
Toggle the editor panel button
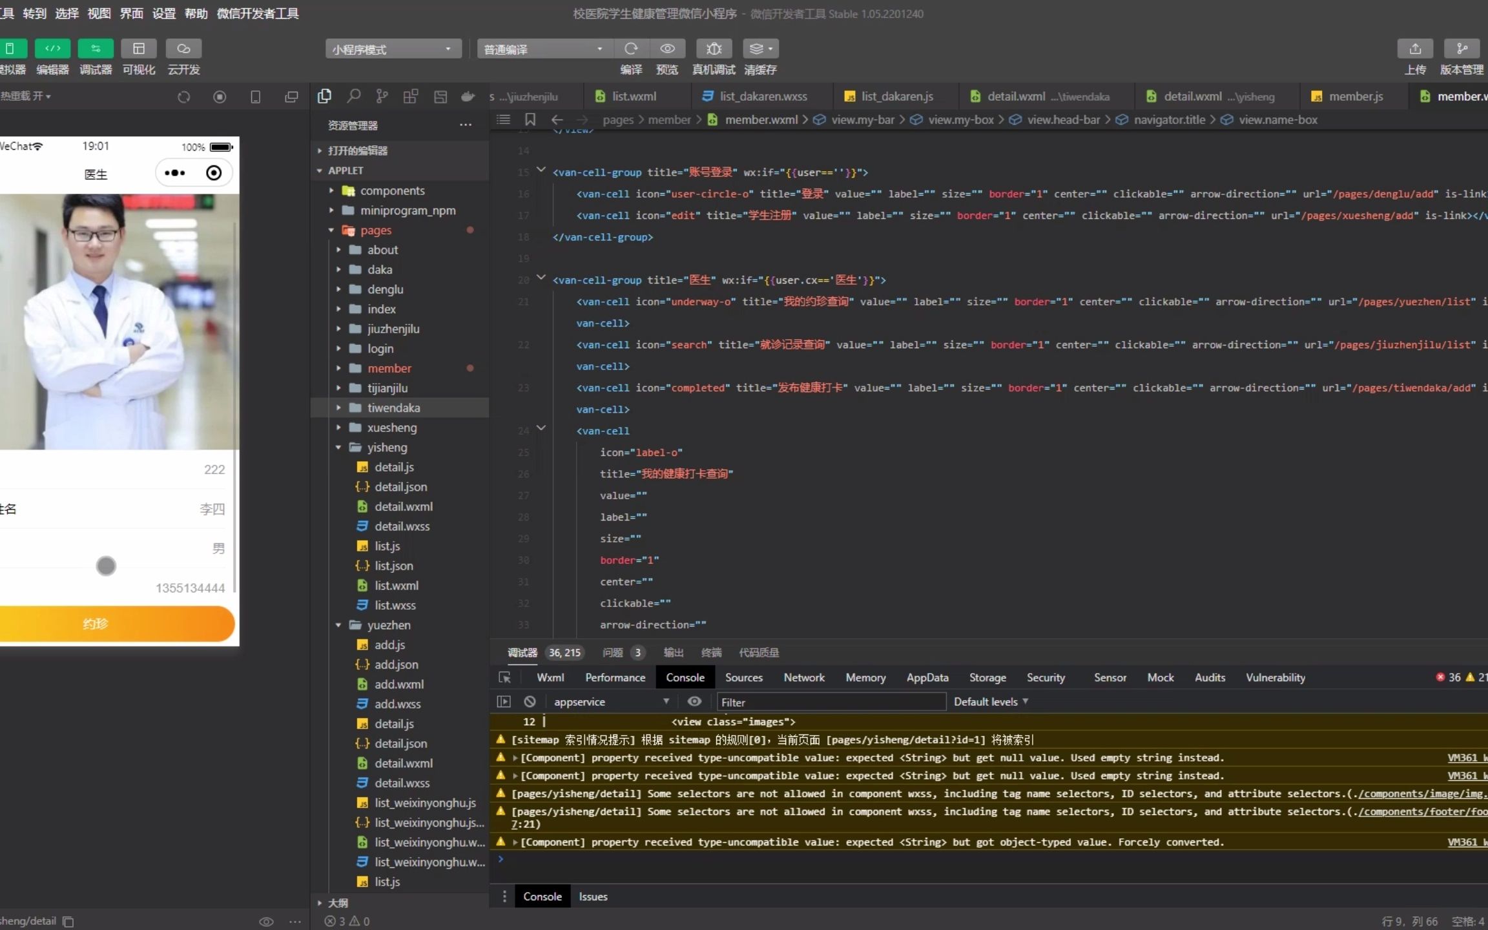pos(52,48)
